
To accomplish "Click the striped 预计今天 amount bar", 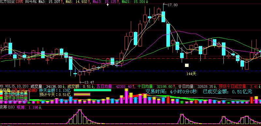I will (x=82, y=94).
